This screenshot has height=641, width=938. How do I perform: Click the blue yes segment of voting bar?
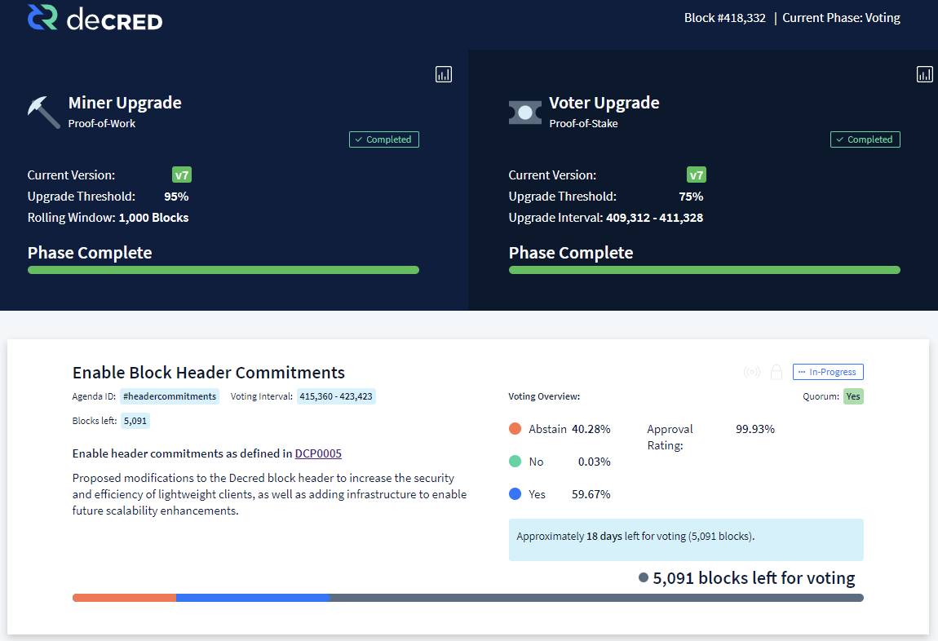(253, 598)
